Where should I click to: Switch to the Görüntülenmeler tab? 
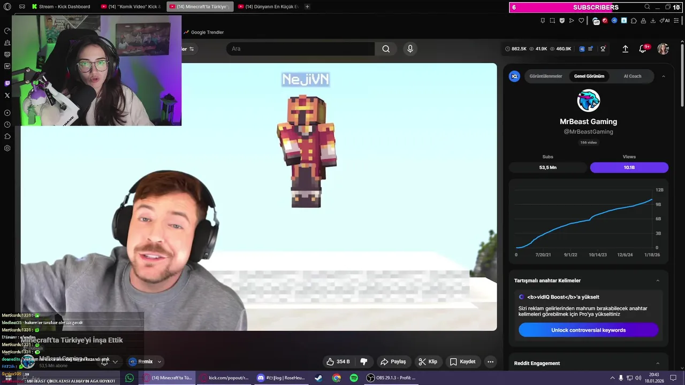pos(545,76)
